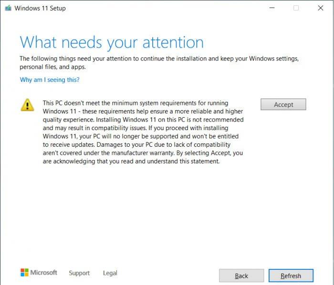Click the Refresh button
The width and height of the screenshot is (334, 285).
[291, 275]
